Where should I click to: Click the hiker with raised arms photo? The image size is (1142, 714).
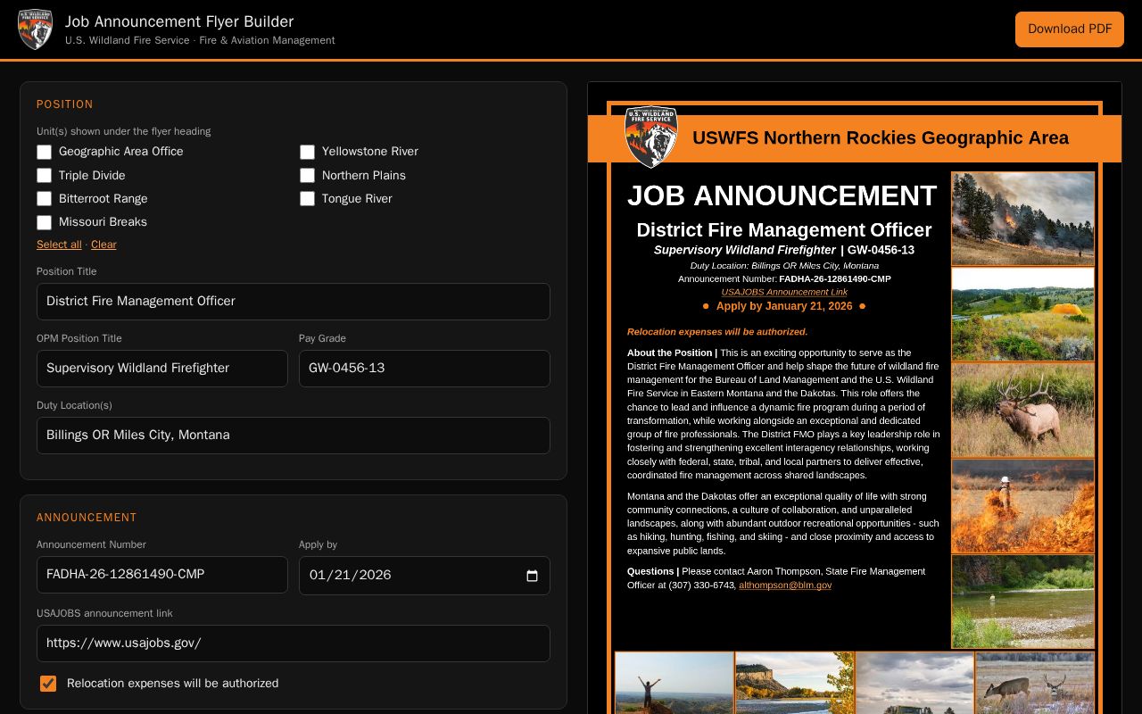coord(674,683)
